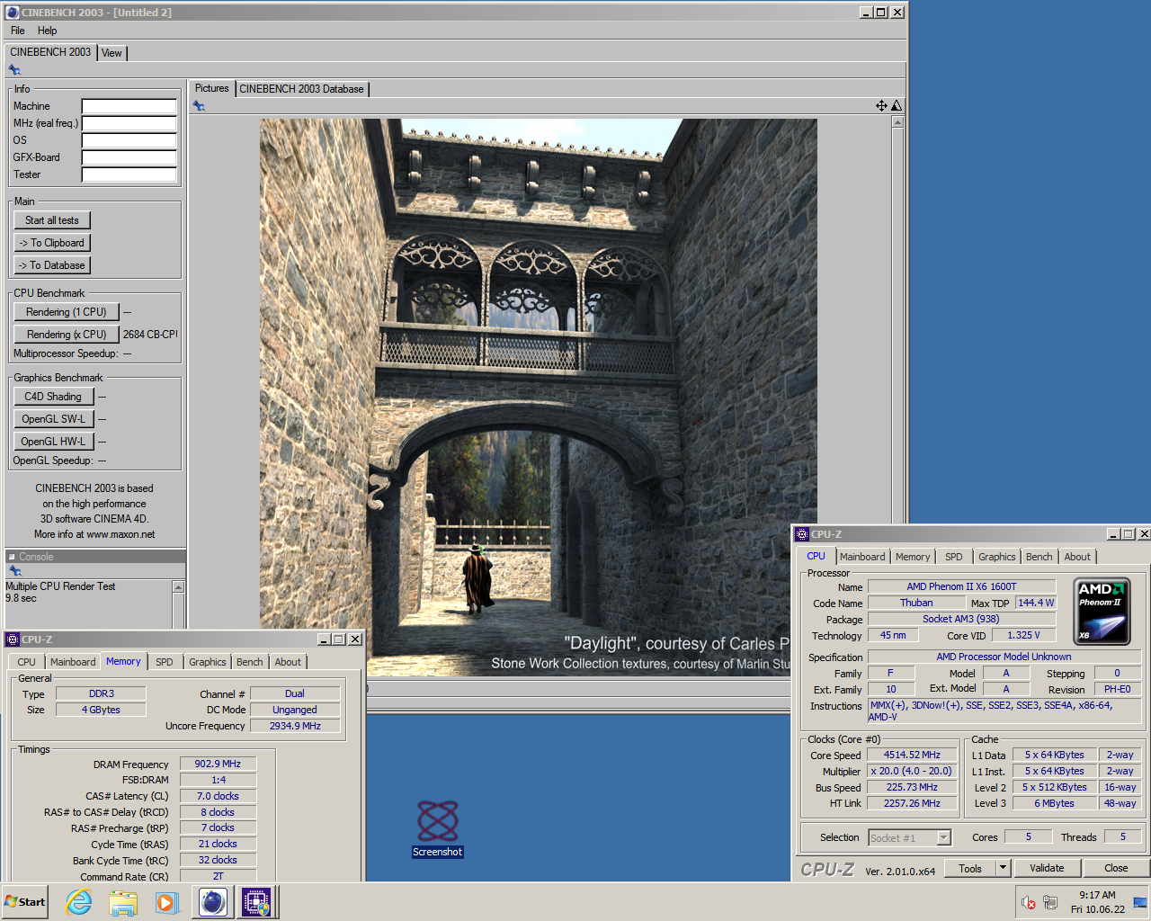This screenshot has height=921, width=1151.
Task: Click the To Clipboard button
Action: point(52,243)
